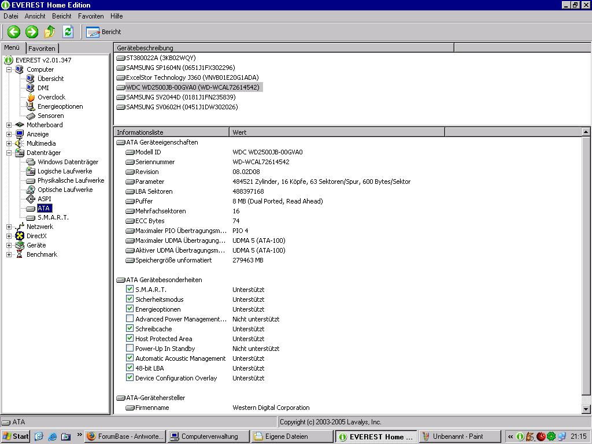The height and width of the screenshot is (444, 592).
Task: Toggle the S.M.A.R.T. feature checkbox
Action: (x=129, y=289)
